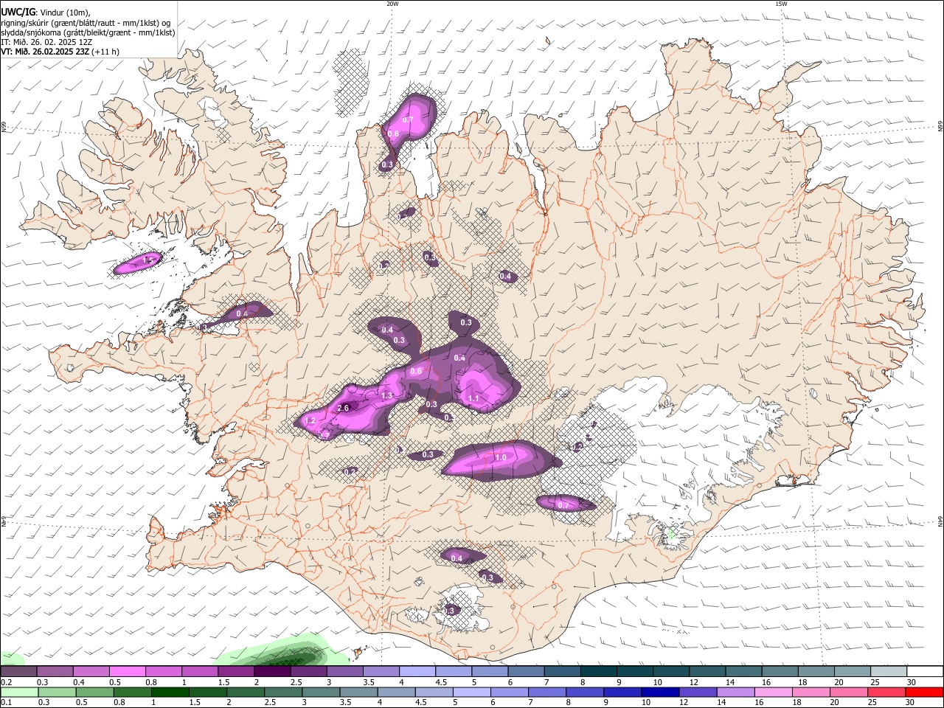The width and height of the screenshot is (944, 708).
Task: Select the darkest purple swatch labeled 2 in snow scale
Action: tap(271, 672)
